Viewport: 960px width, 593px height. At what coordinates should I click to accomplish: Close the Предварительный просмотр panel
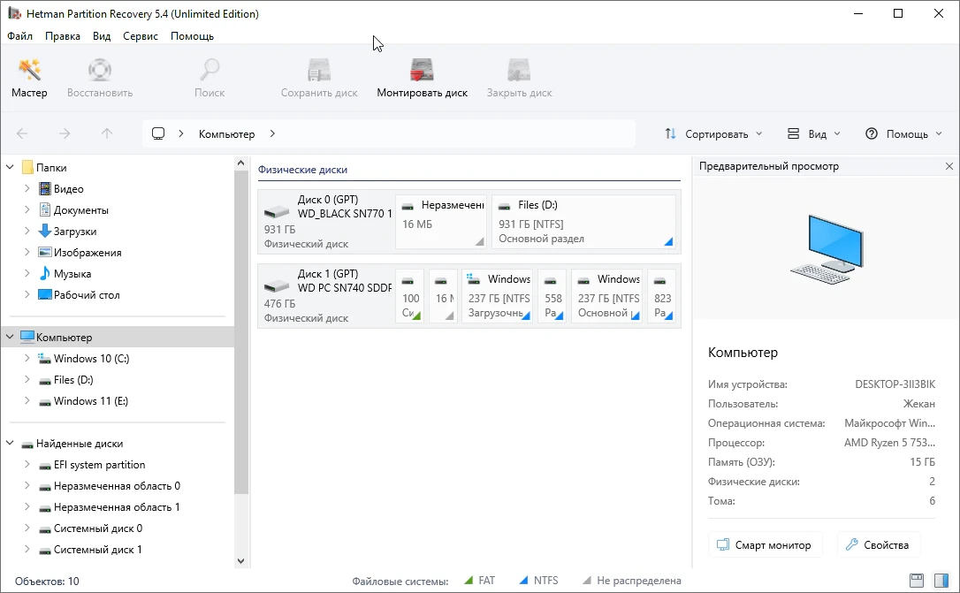point(949,166)
